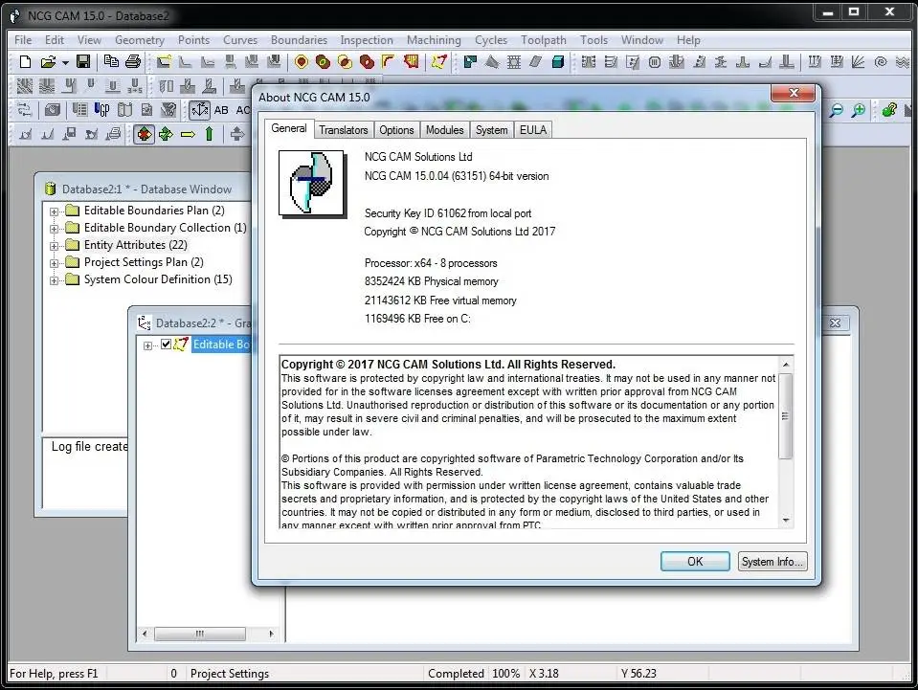Switch to the Options tab
918x690 pixels.
point(396,130)
